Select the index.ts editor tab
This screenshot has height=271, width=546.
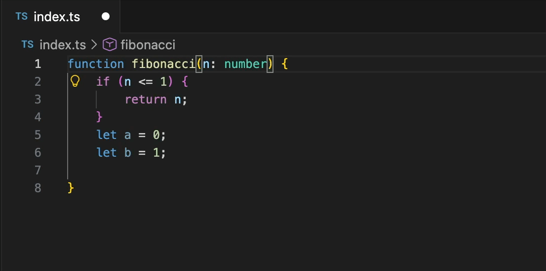(x=60, y=16)
